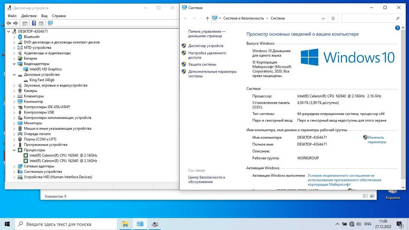
Task: Click the ENG language indicator
Action: point(368,224)
